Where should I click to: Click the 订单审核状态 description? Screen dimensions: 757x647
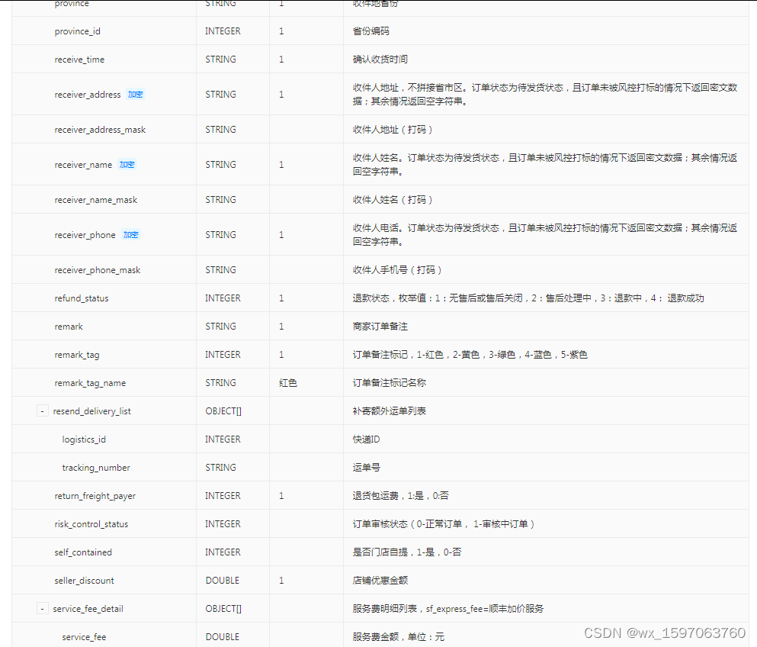(444, 524)
